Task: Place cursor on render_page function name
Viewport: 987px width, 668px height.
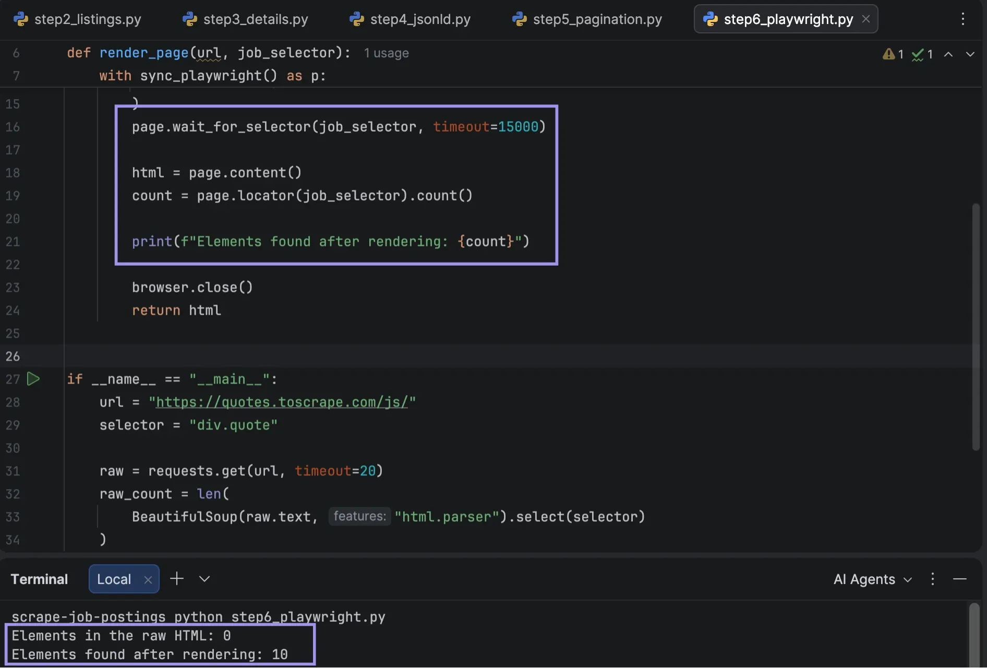Action: tap(143, 53)
